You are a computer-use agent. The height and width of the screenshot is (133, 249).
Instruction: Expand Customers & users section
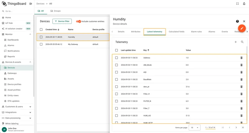pyautogui.click(x=30, y=107)
